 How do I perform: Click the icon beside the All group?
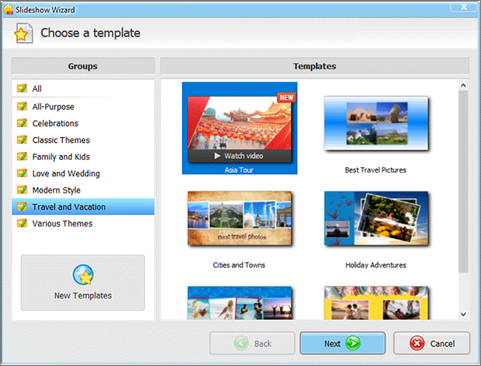coord(21,88)
